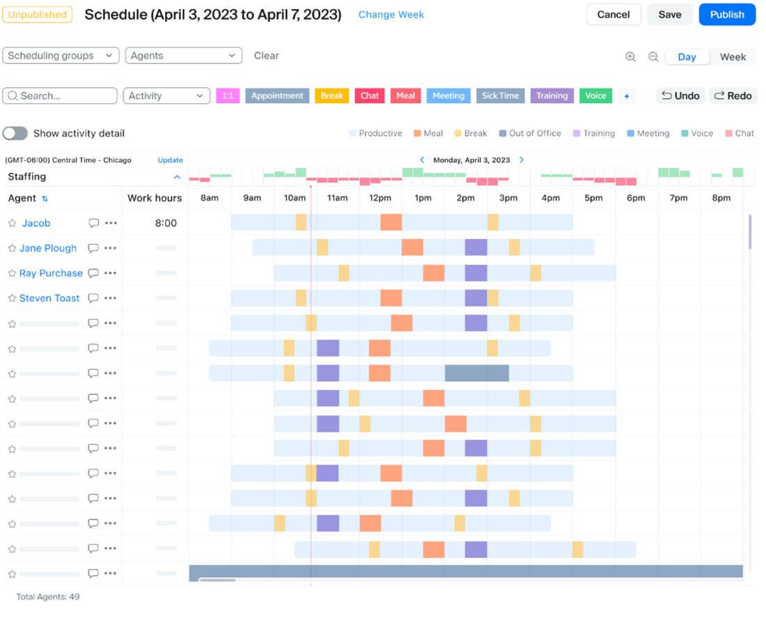Viewport: 766px width, 638px height.
Task: Click the Publish button
Action: 727,14
